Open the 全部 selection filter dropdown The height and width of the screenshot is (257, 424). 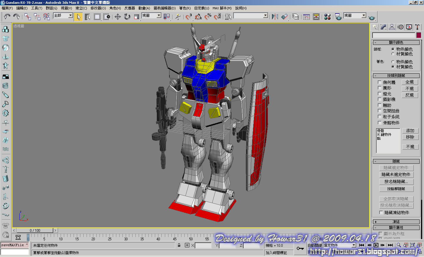coord(71,16)
